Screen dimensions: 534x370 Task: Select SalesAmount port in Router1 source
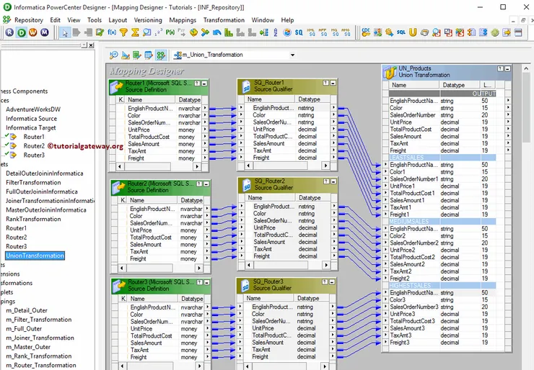click(144, 144)
